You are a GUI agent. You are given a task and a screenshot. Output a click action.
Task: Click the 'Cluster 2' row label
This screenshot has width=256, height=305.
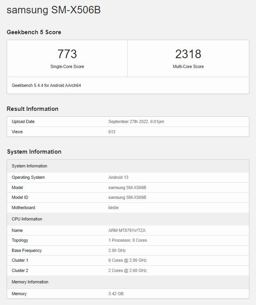(20, 270)
